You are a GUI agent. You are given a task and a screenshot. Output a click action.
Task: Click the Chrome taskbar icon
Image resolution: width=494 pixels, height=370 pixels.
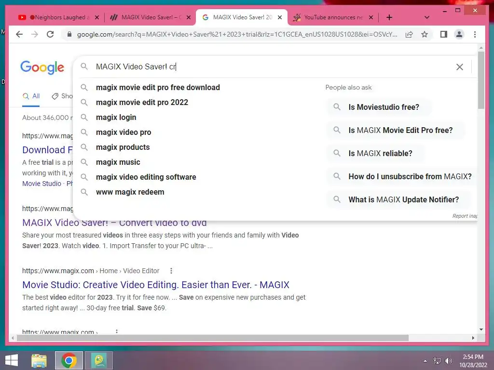tap(69, 360)
